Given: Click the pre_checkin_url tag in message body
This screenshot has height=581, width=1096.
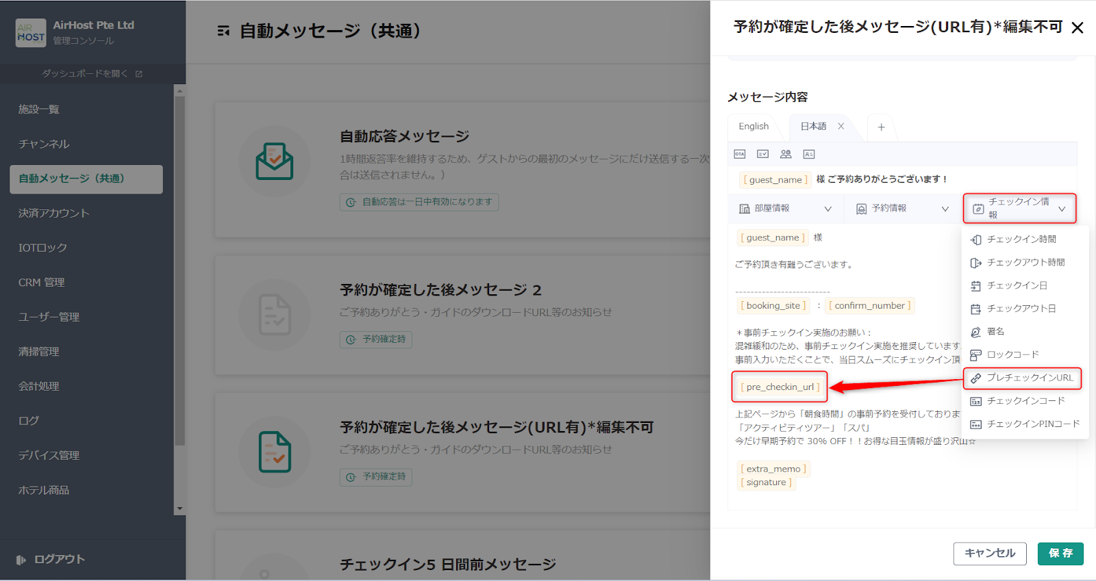Looking at the screenshot, I should 780,387.
